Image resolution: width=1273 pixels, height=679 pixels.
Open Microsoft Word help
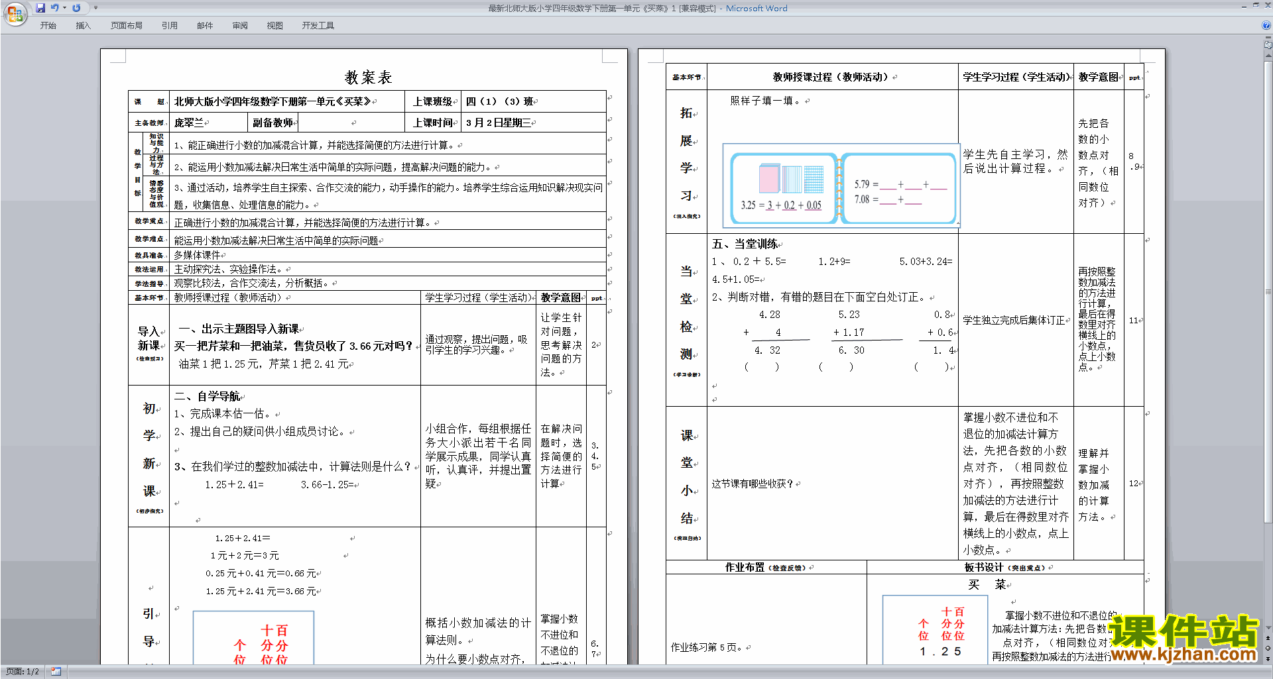[x=1266, y=25]
